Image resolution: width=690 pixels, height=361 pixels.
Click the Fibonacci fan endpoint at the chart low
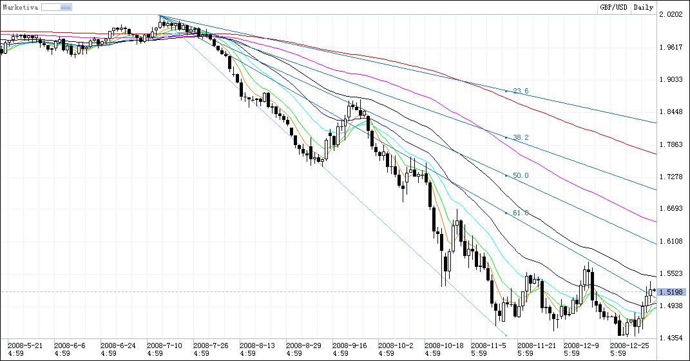(x=506, y=335)
